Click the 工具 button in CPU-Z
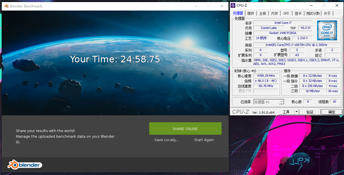This screenshot has height=175, width=344. point(286,112)
